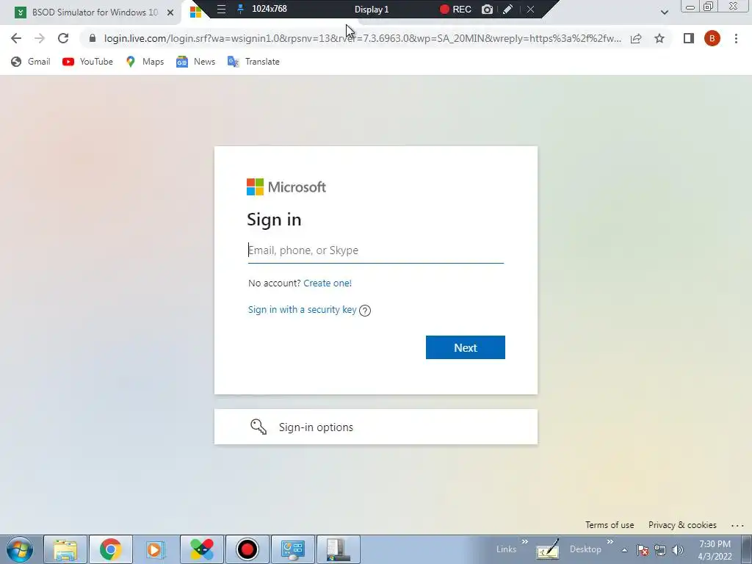
Task: Click the browser forward arrow
Action: tap(40, 38)
